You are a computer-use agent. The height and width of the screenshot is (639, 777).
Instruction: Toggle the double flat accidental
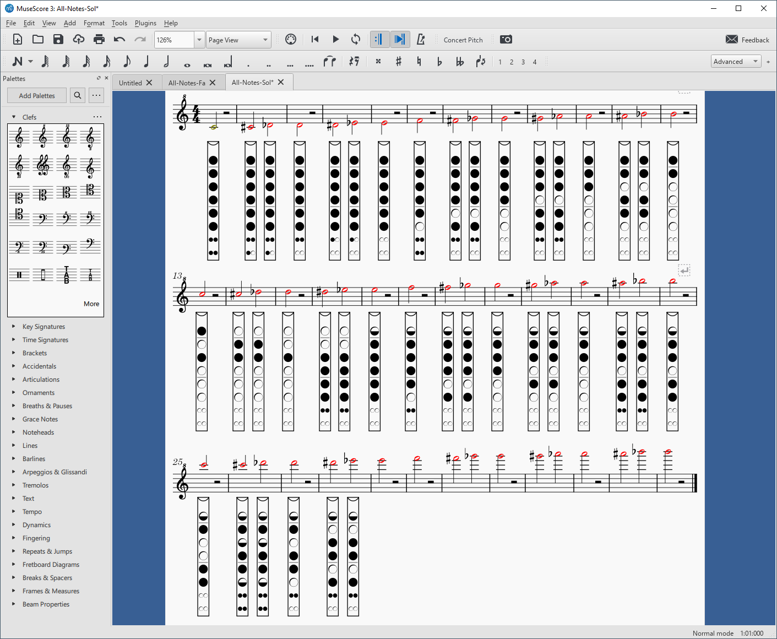(x=460, y=62)
